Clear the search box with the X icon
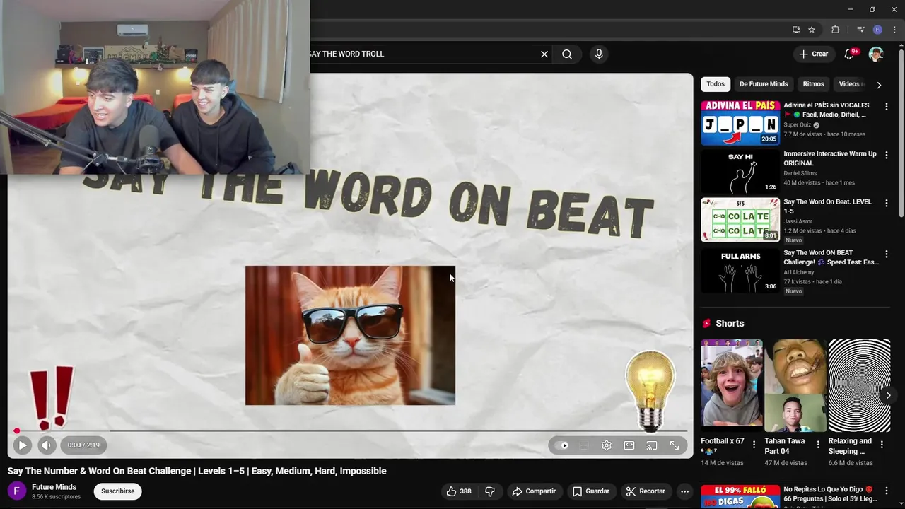 [544, 54]
